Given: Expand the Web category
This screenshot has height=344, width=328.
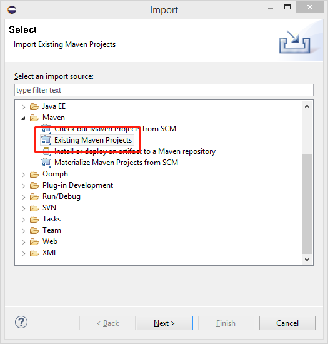Looking at the screenshot, I should (x=23, y=242).
